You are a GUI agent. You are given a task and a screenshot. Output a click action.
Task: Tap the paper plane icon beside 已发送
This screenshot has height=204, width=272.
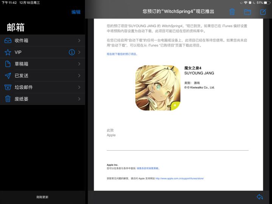pos(8,76)
